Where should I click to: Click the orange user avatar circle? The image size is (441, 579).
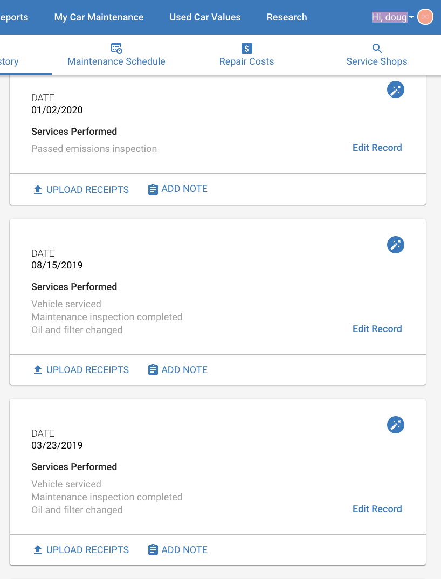pyautogui.click(x=425, y=17)
